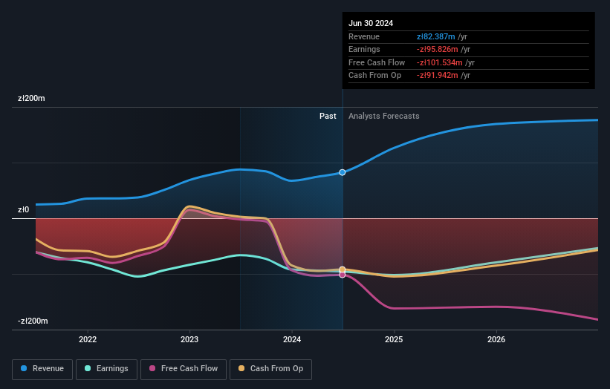The image size is (610, 389).
Task: Click the -zł91.942m cash from op value
Action: click(x=438, y=76)
